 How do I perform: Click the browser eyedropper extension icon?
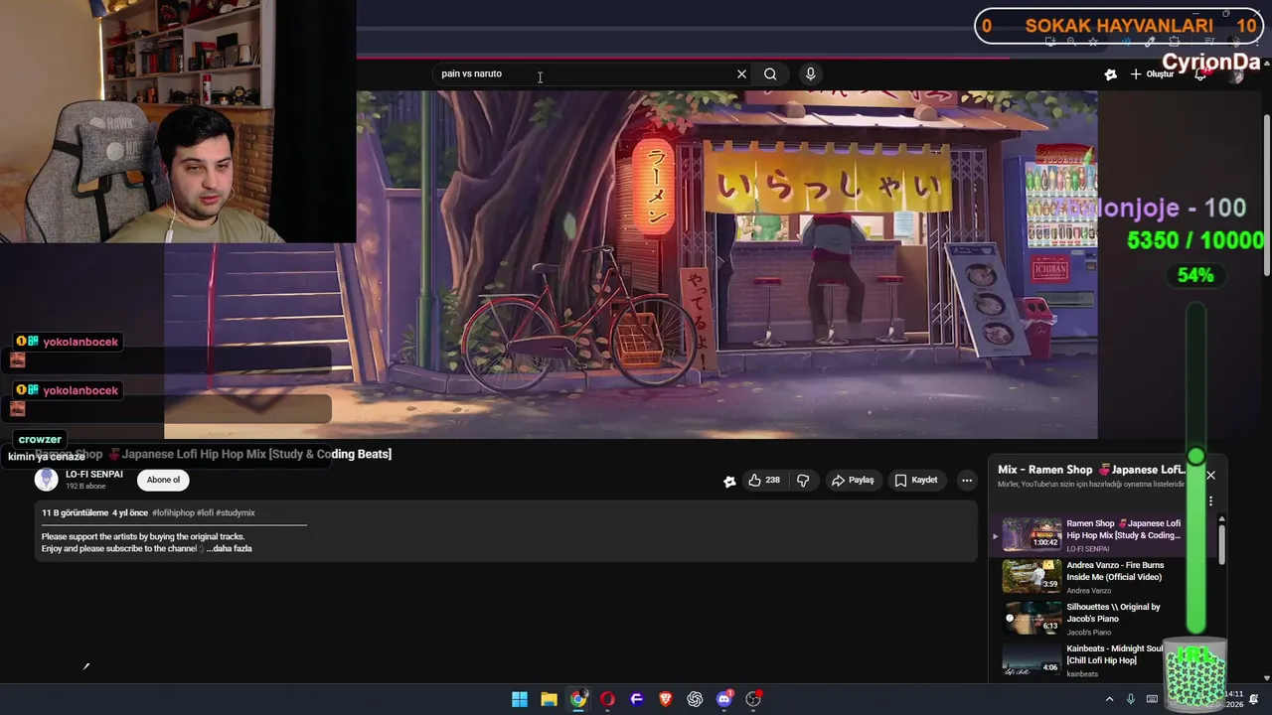[x=1150, y=42]
